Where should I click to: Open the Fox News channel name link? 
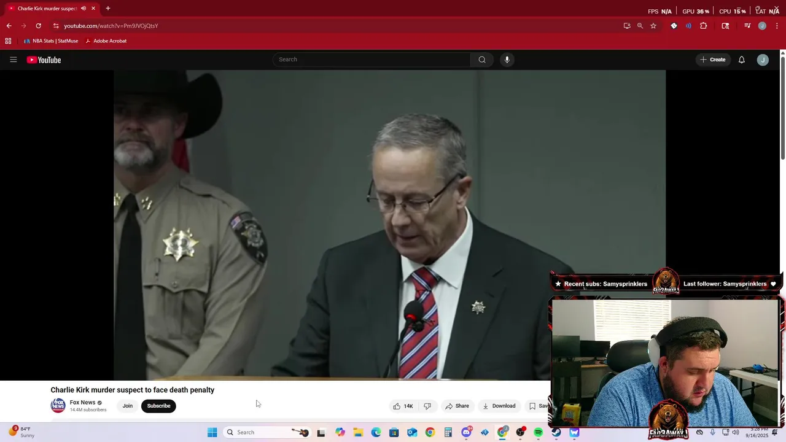(82, 403)
